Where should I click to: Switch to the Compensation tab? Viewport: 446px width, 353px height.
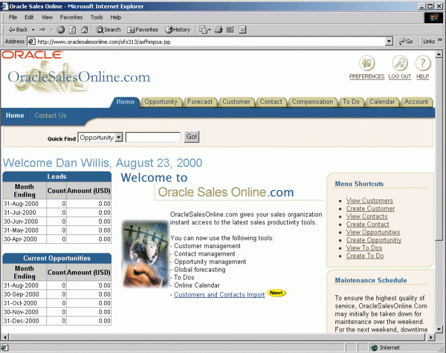pos(312,101)
